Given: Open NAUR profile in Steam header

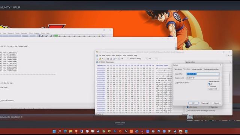Looking at the screenshot, I should coord(16,7).
